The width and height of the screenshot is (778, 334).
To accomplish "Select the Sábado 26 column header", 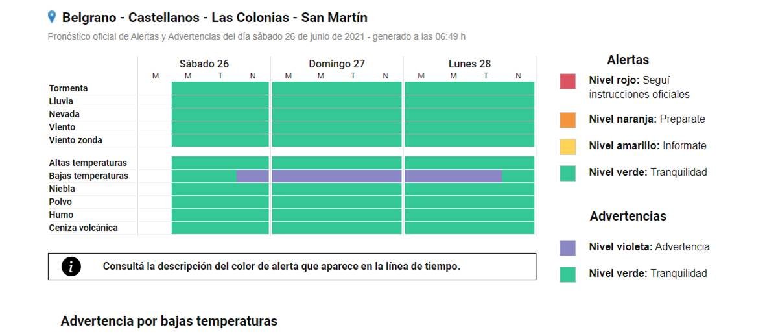I will pyautogui.click(x=204, y=64).
